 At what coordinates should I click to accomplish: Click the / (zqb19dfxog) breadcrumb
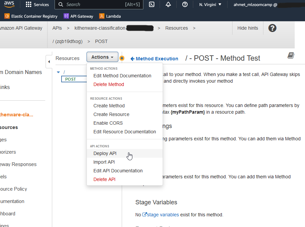(68, 41)
